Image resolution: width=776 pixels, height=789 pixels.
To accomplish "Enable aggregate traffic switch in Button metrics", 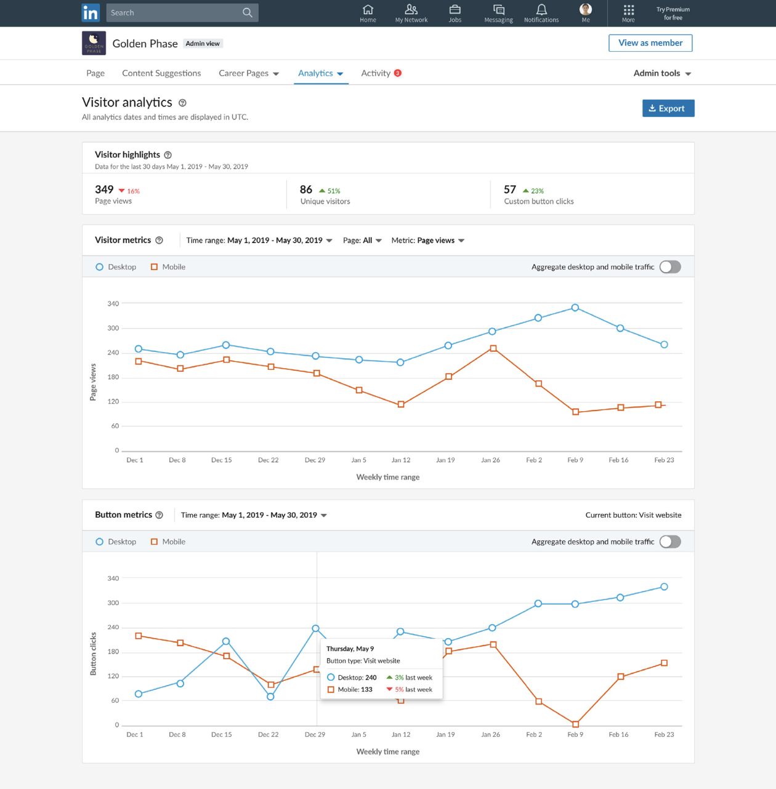I will [670, 542].
